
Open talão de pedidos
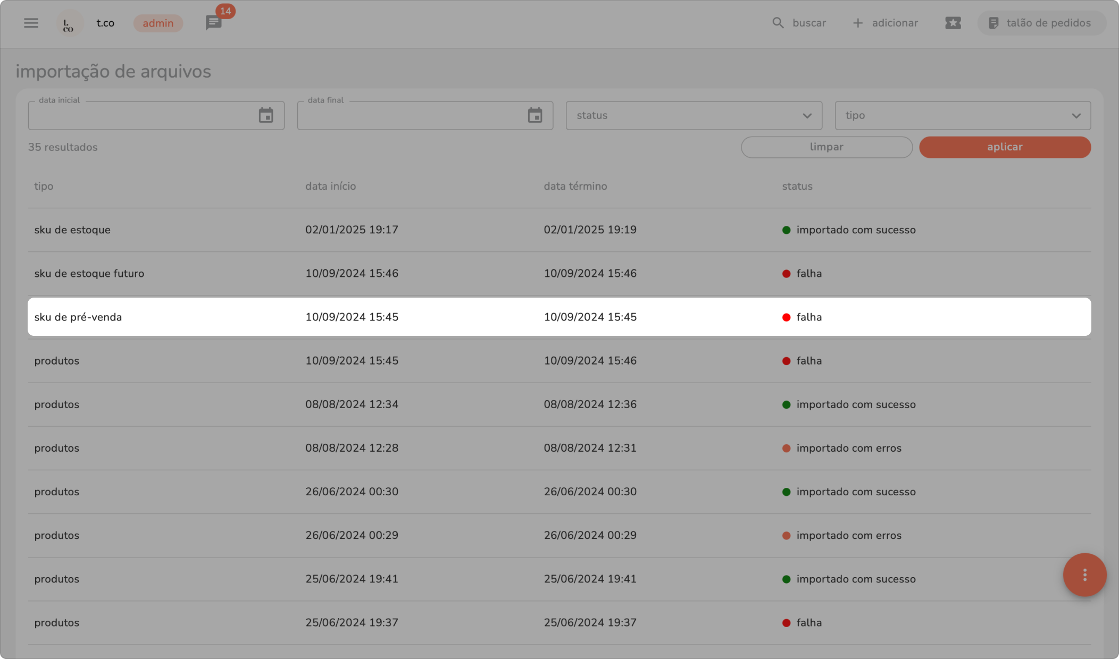[x=1041, y=23]
